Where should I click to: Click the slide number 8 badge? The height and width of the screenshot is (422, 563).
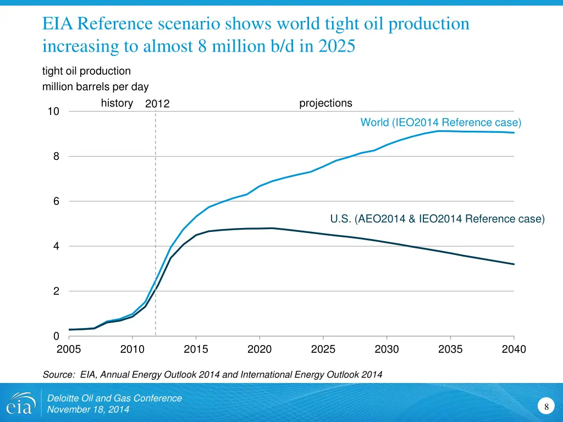coord(546,407)
